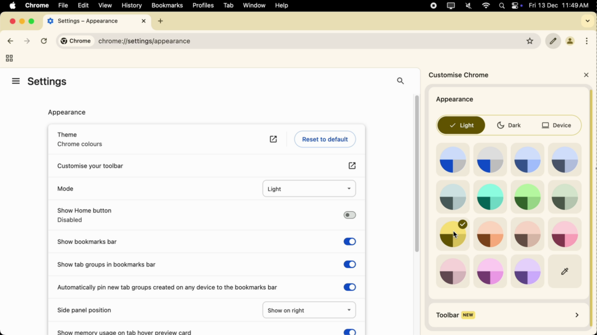597x335 pixels.
Task: Open the Wi-Fi status menu
Action: coord(486,5)
